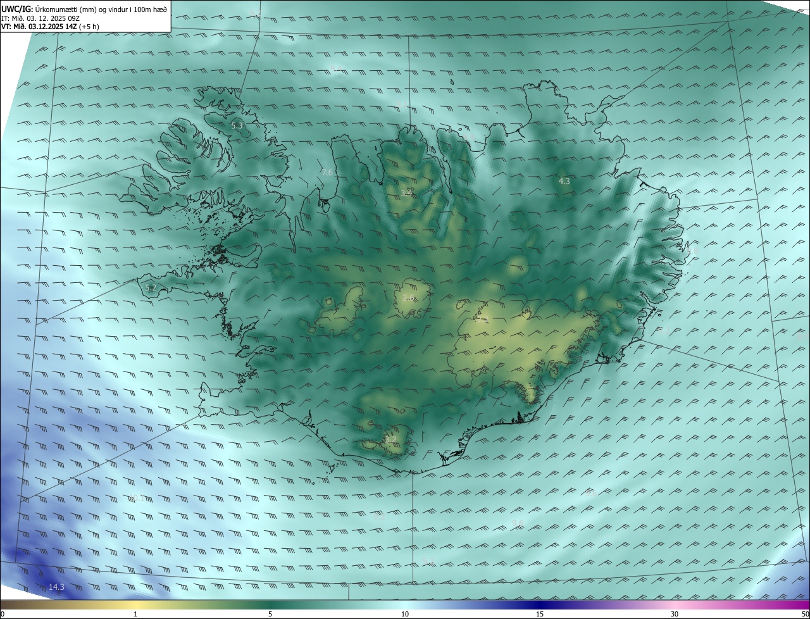Click the 3.2 value label in south Iceland

click(390, 439)
